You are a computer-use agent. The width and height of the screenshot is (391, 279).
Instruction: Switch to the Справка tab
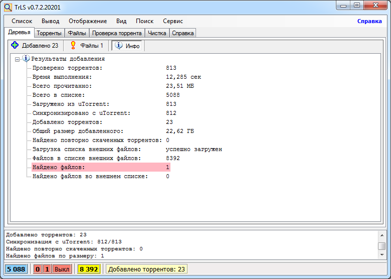[x=183, y=33]
